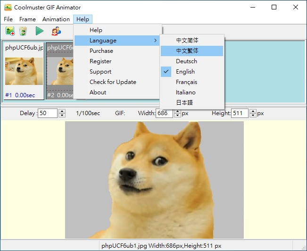The image size is (307, 251).
Task: Open the About entry
Action: (116, 92)
